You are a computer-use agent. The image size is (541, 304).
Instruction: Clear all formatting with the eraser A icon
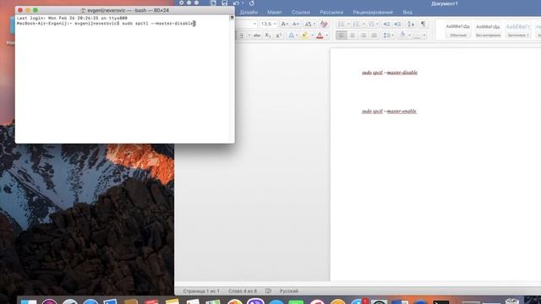click(324, 24)
